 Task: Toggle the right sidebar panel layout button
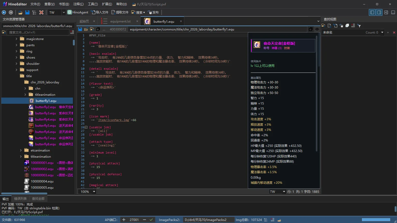[x=379, y=12]
